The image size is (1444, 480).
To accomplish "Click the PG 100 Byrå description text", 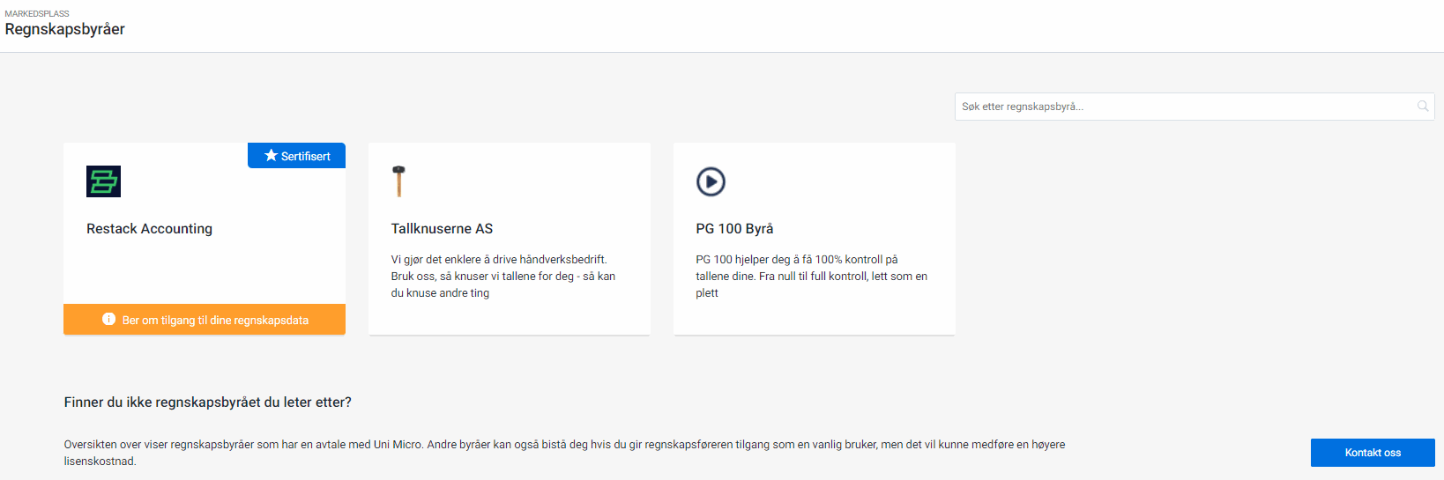I will click(x=811, y=277).
